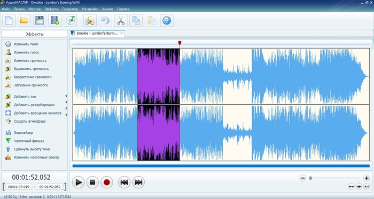Click selection end time field 00:01:52.052
374x199 pixels.
pos(50,187)
